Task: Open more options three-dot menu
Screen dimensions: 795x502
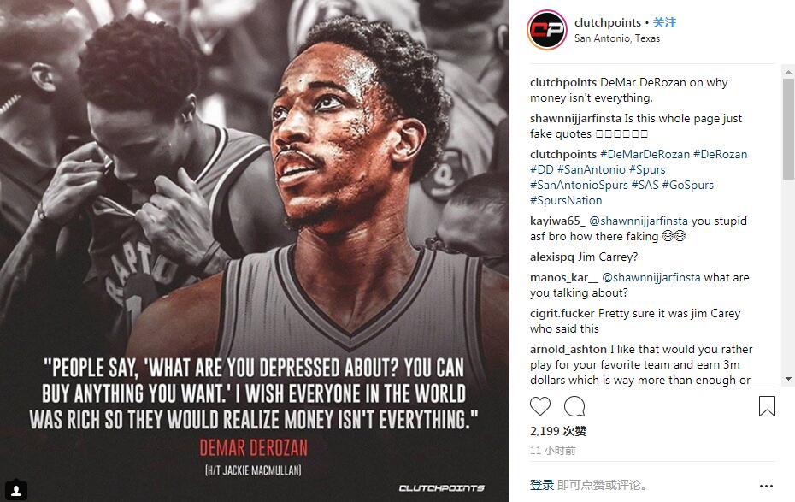Action: click(x=766, y=487)
